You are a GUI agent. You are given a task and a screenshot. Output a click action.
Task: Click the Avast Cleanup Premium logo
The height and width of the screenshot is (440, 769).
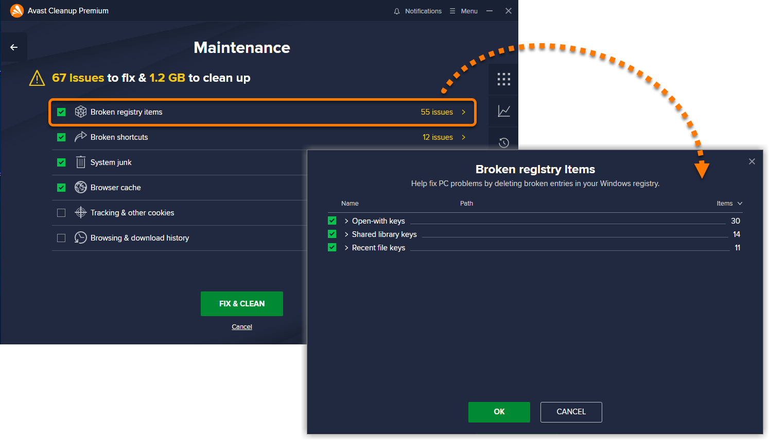[x=17, y=11]
